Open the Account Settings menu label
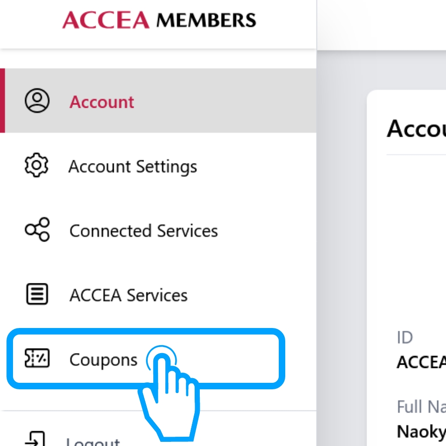The width and height of the screenshot is (446, 446). [133, 166]
